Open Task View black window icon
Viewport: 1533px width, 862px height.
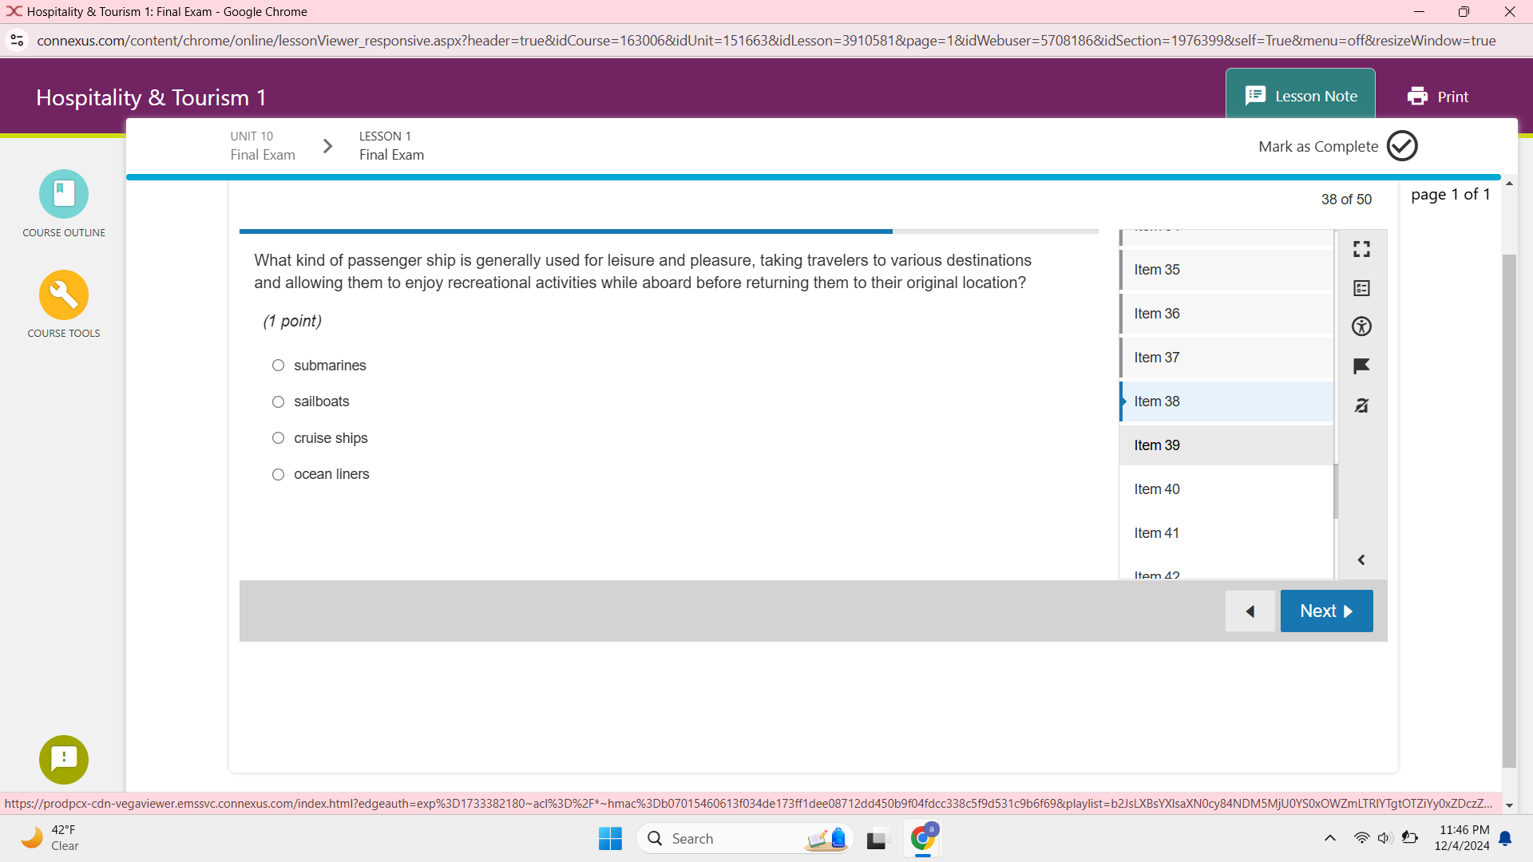click(877, 839)
